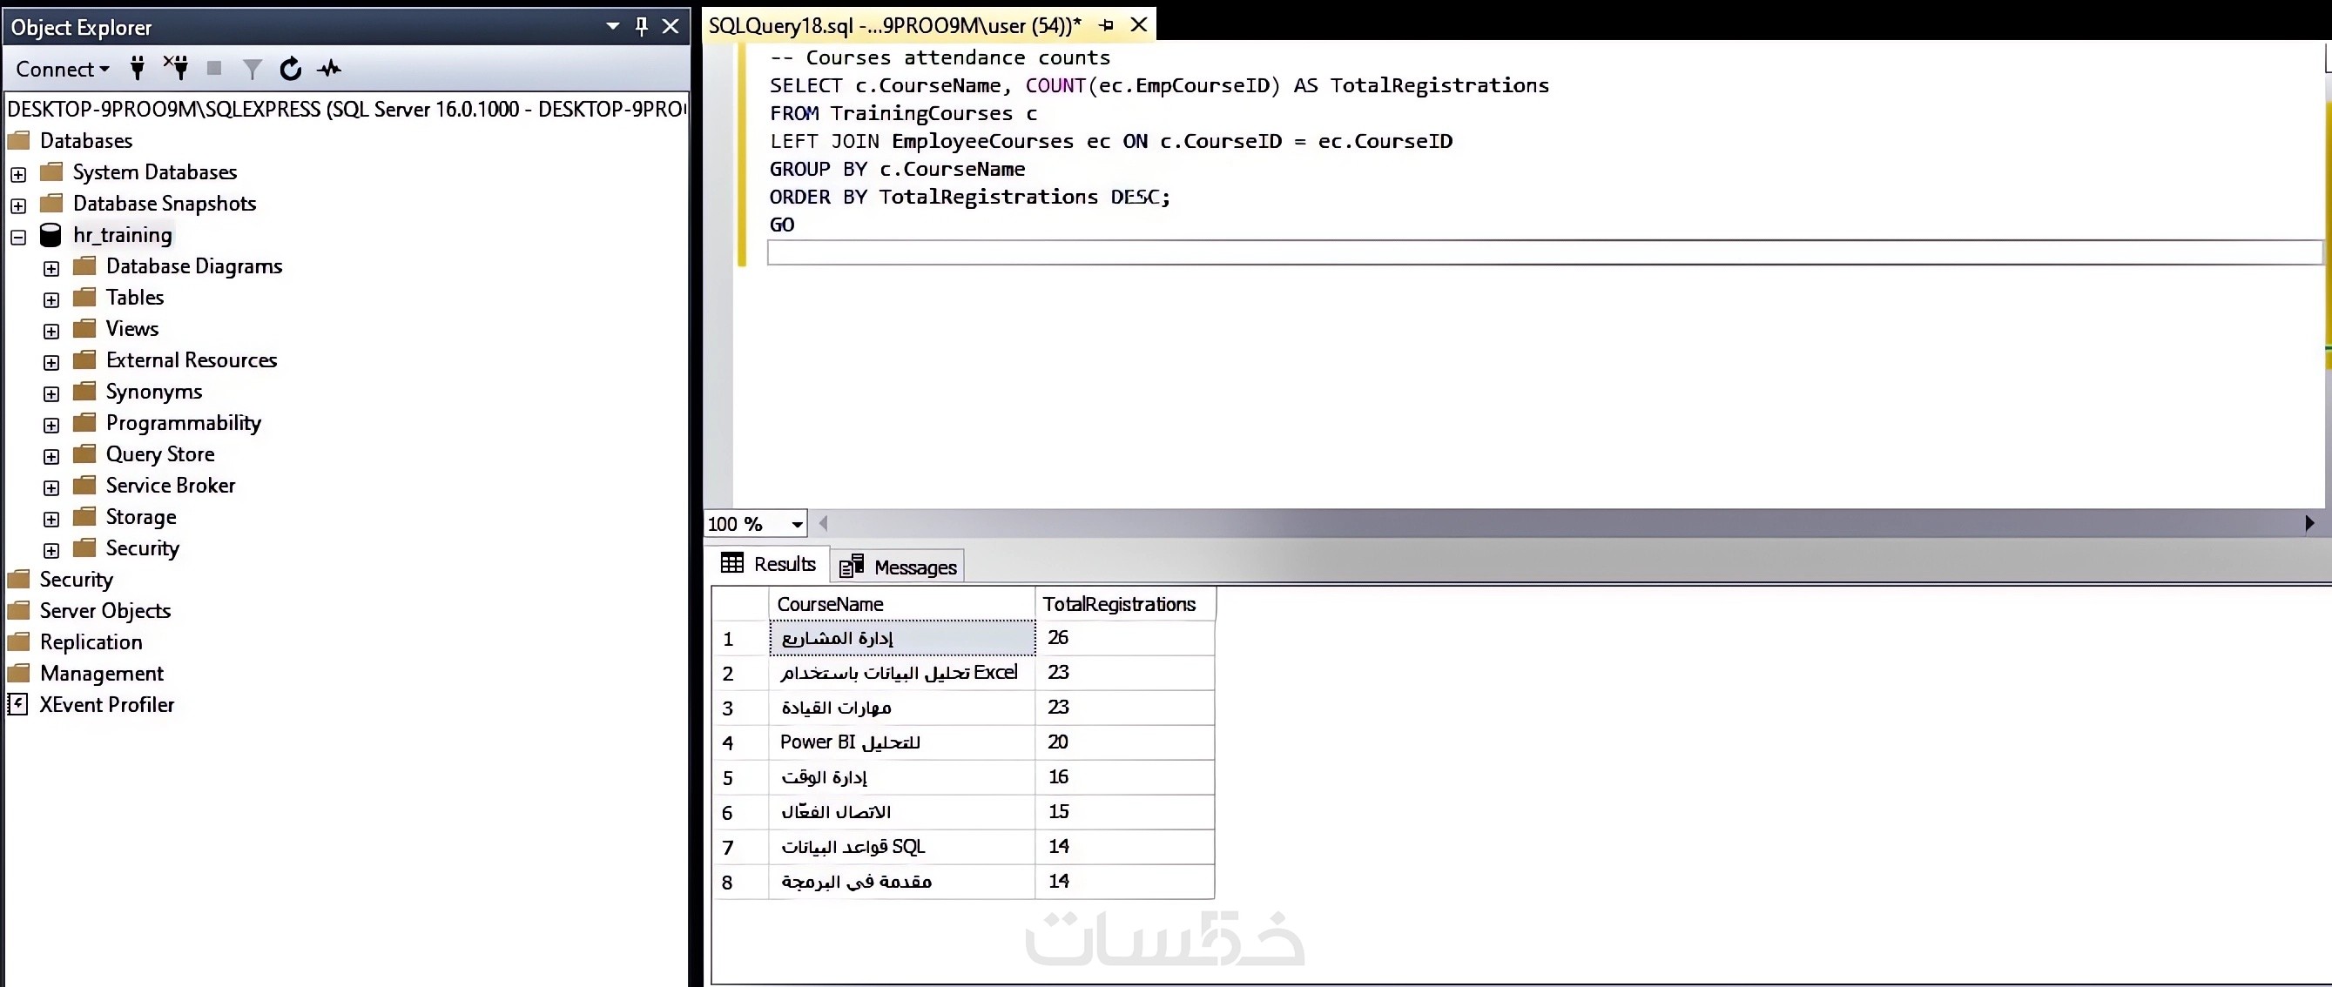Click the TotalRegistrations column header
The height and width of the screenshot is (987, 2332).
point(1119,603)
